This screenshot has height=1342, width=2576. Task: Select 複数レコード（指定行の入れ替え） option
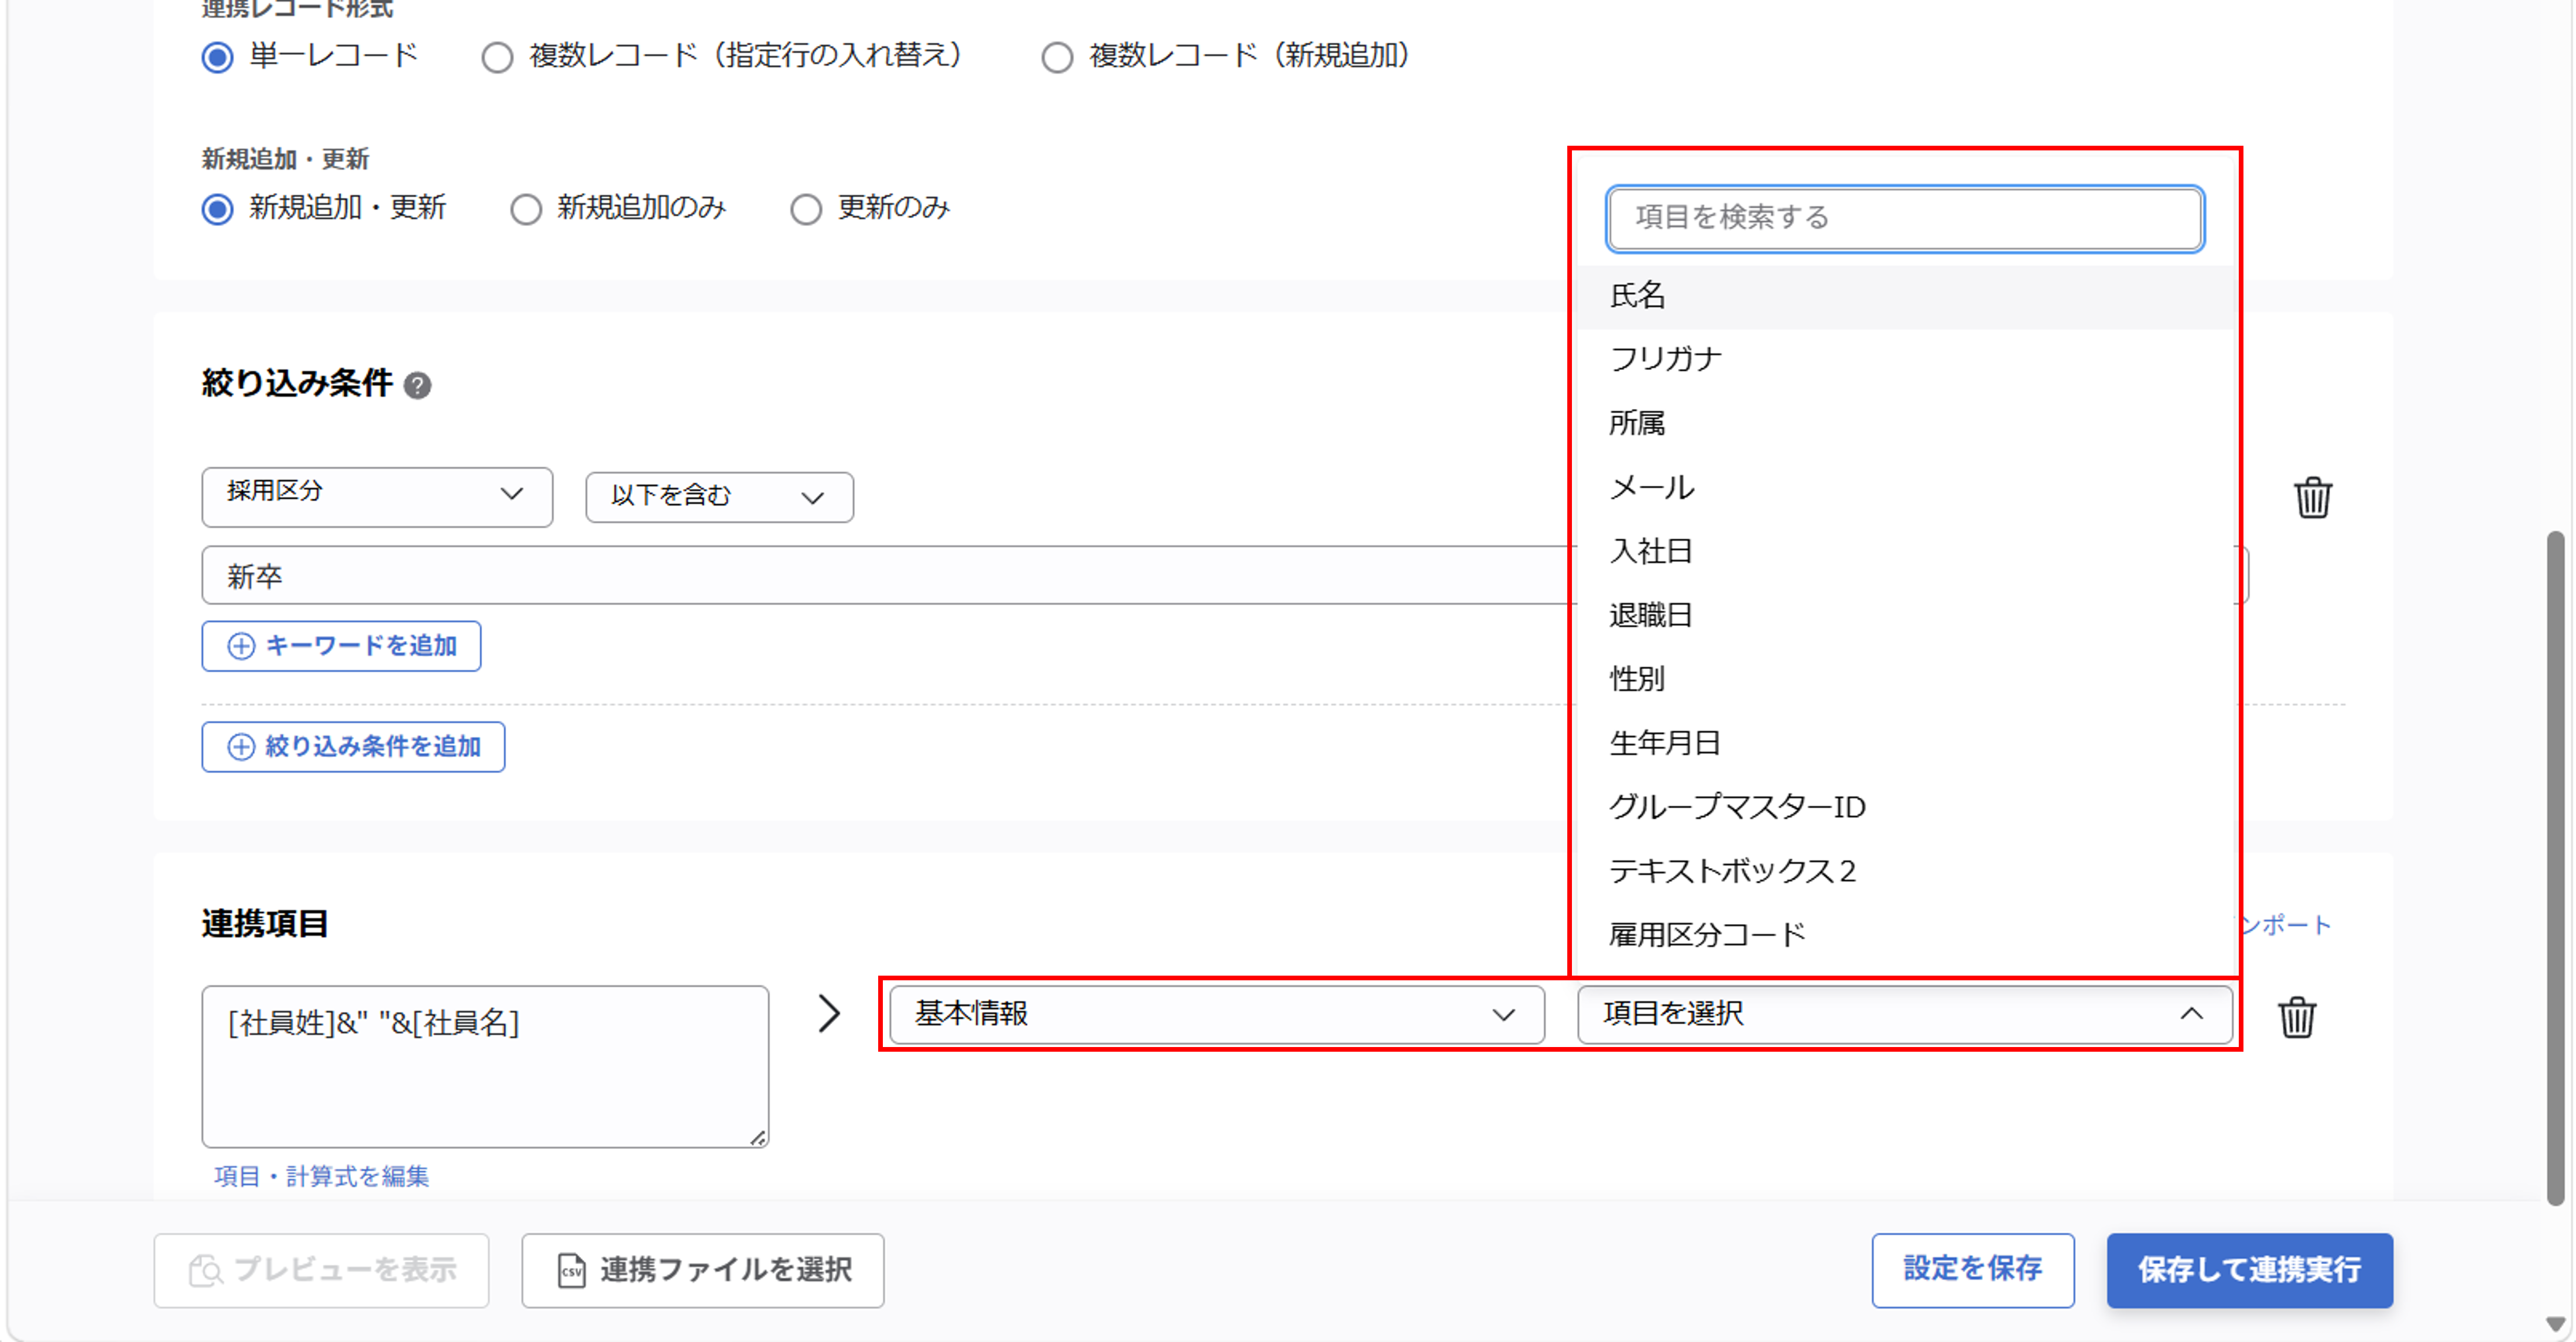click(497, 57)
